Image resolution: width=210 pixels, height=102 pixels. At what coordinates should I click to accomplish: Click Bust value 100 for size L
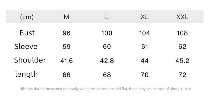point(107,33)
